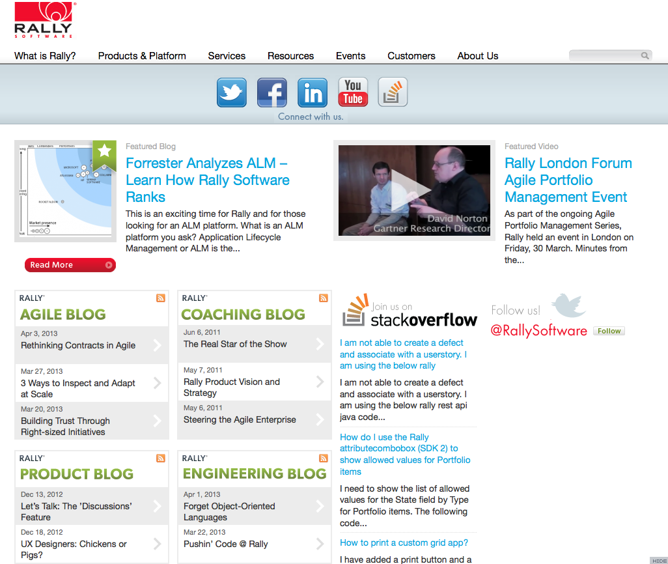Viewport: 668px width, 564px height.
Task: Click the Twitter social icon
Action: pos(232,92)
